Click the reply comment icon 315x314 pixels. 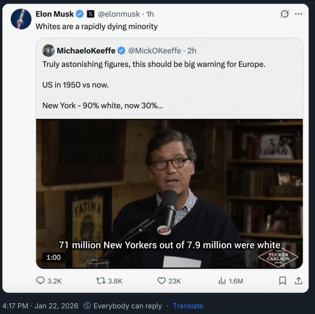(41, 280)
